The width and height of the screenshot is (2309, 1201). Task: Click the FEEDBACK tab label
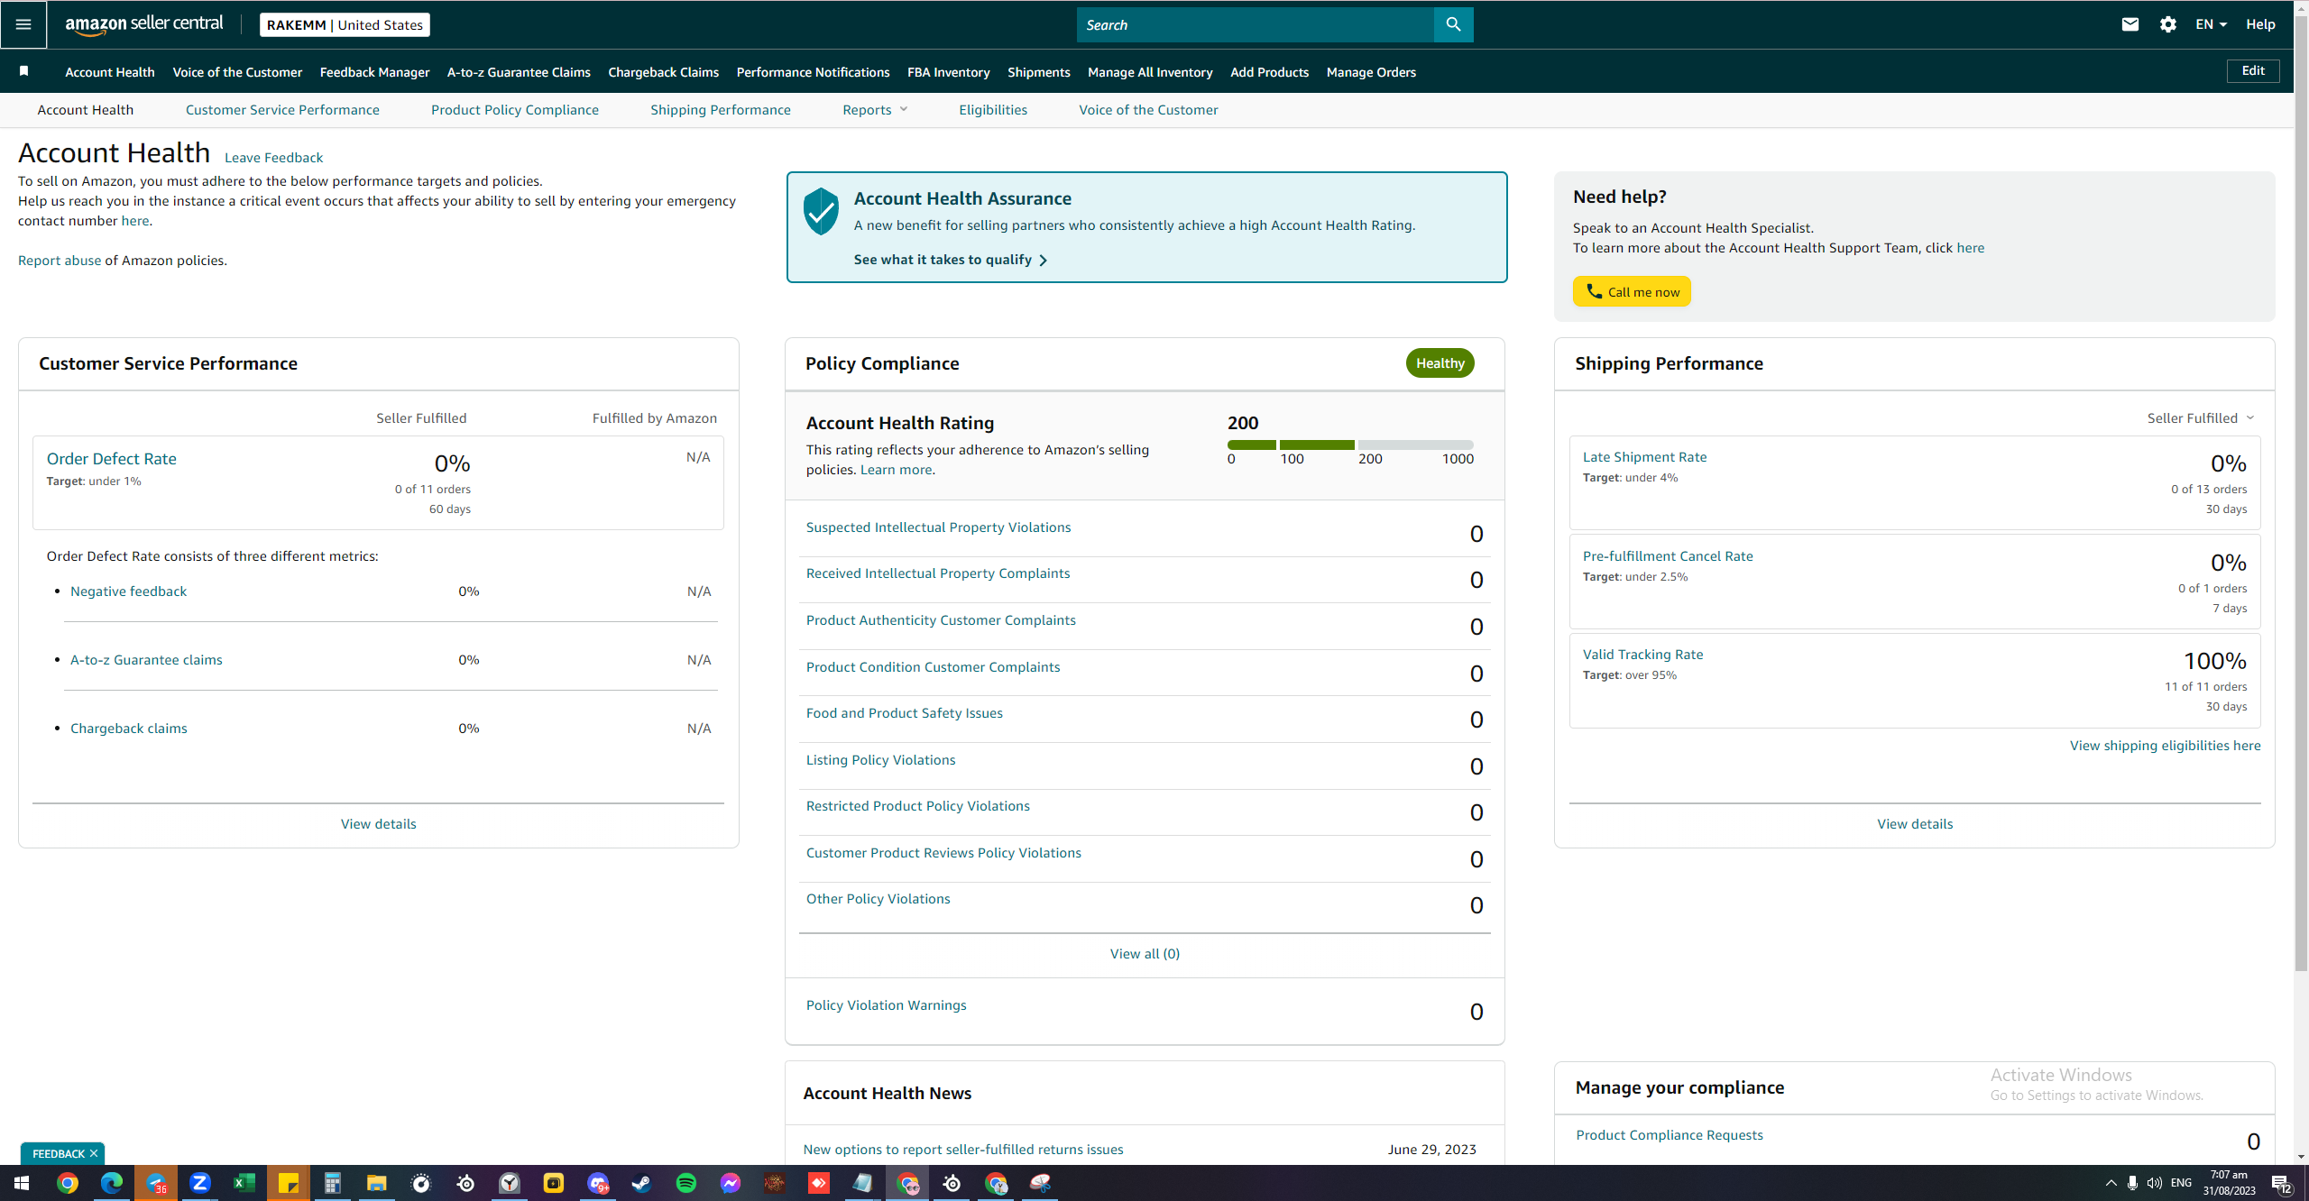[x=58, y=1153]
